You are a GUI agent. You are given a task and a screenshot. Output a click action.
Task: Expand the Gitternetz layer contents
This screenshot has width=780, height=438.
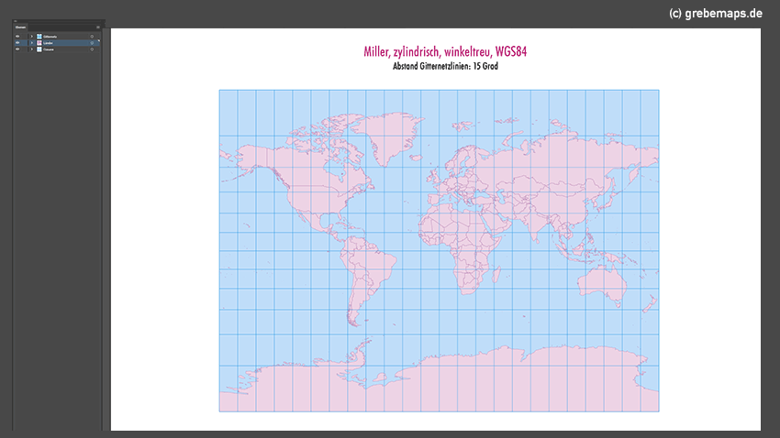click(31, 36)
